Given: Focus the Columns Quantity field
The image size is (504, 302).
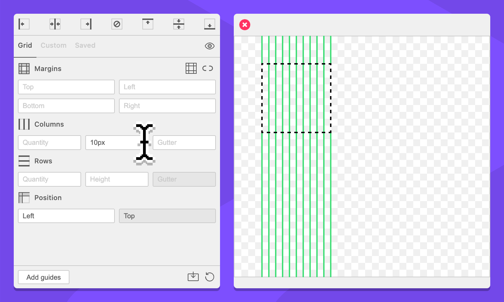Looking at the screenshot, I should pos(50,143).
